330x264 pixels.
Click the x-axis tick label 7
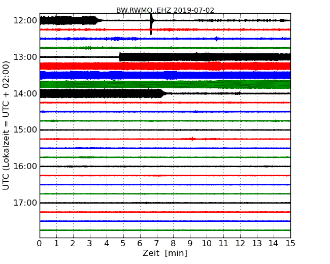click(156, 244)
